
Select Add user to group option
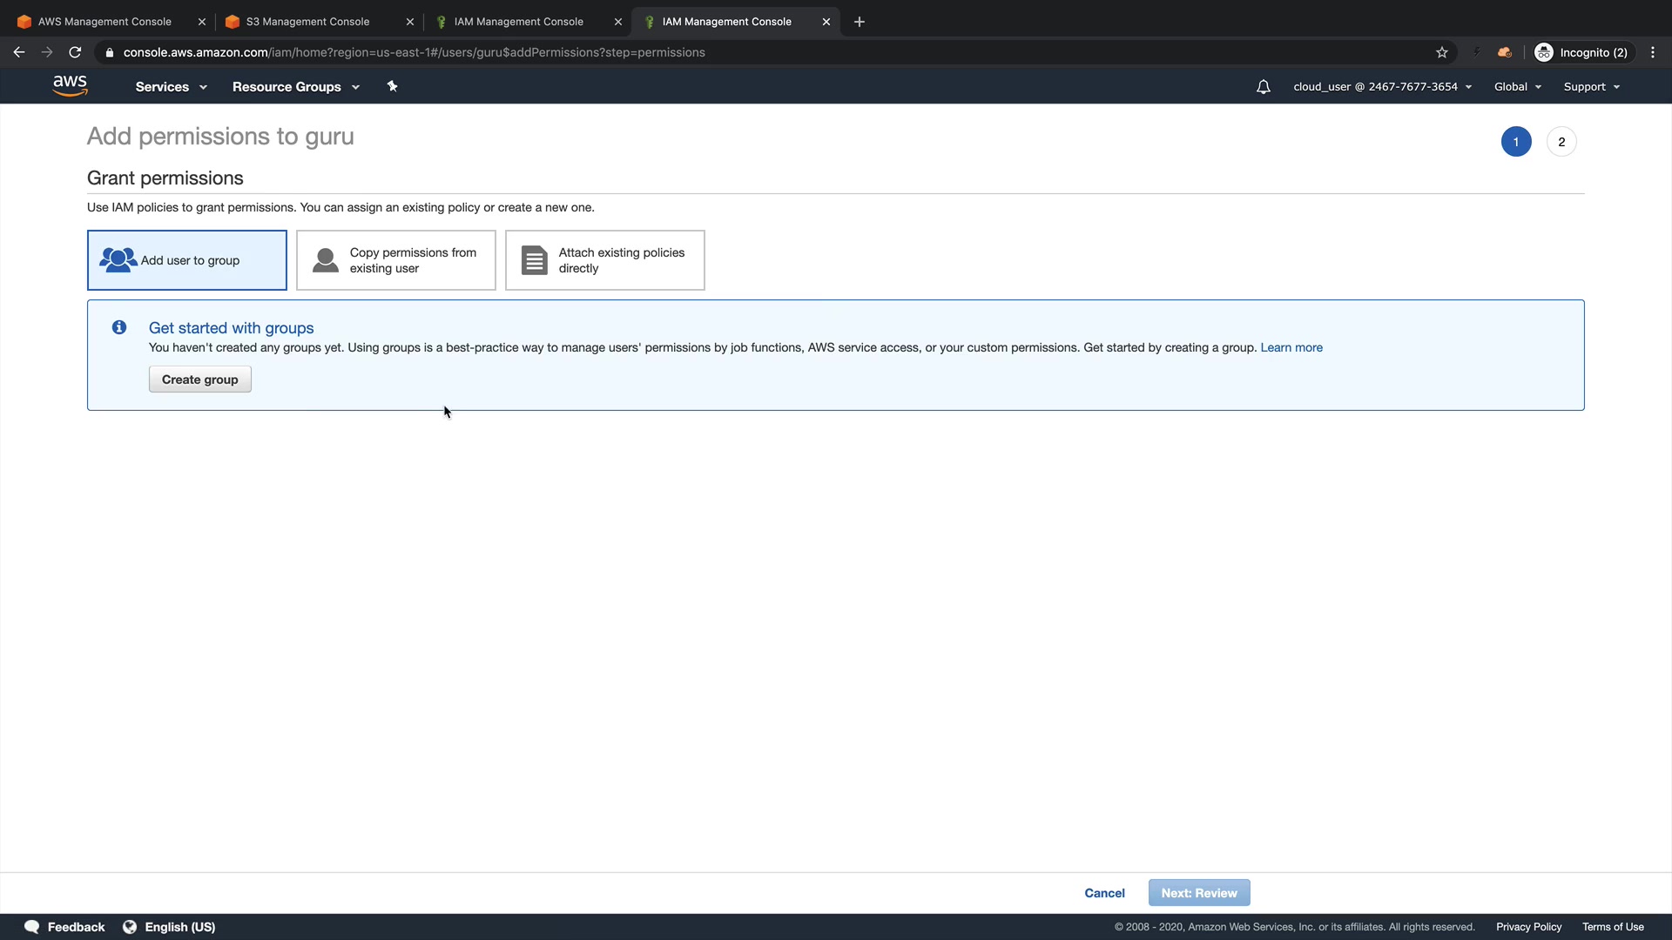tap(187, 260)
